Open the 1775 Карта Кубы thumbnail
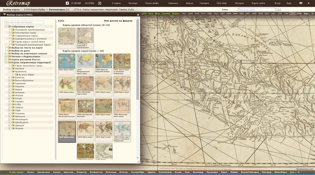 (x=67, y=38)
